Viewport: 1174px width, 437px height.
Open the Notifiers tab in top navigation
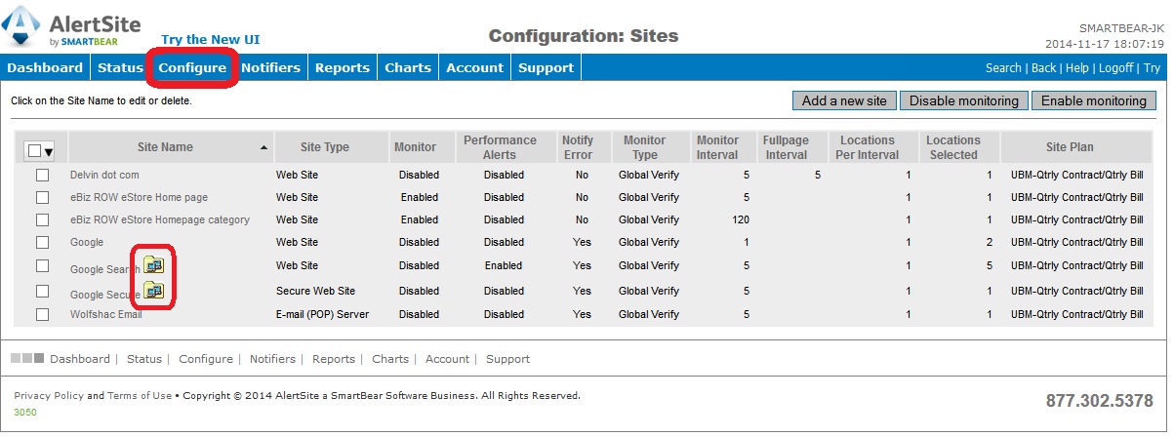(x=270, y=67)
